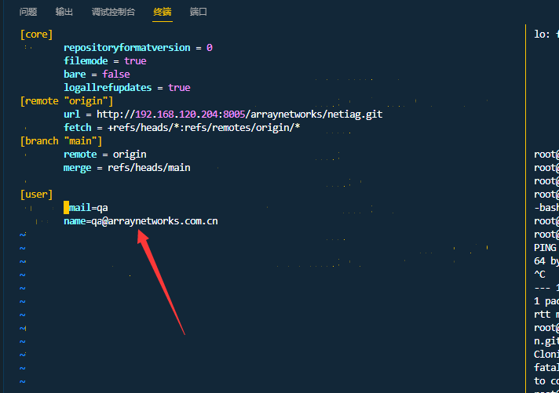This screenshot has width=559, height=393.
Task: Open the 问题 panel tab
Action: point(28,12)
